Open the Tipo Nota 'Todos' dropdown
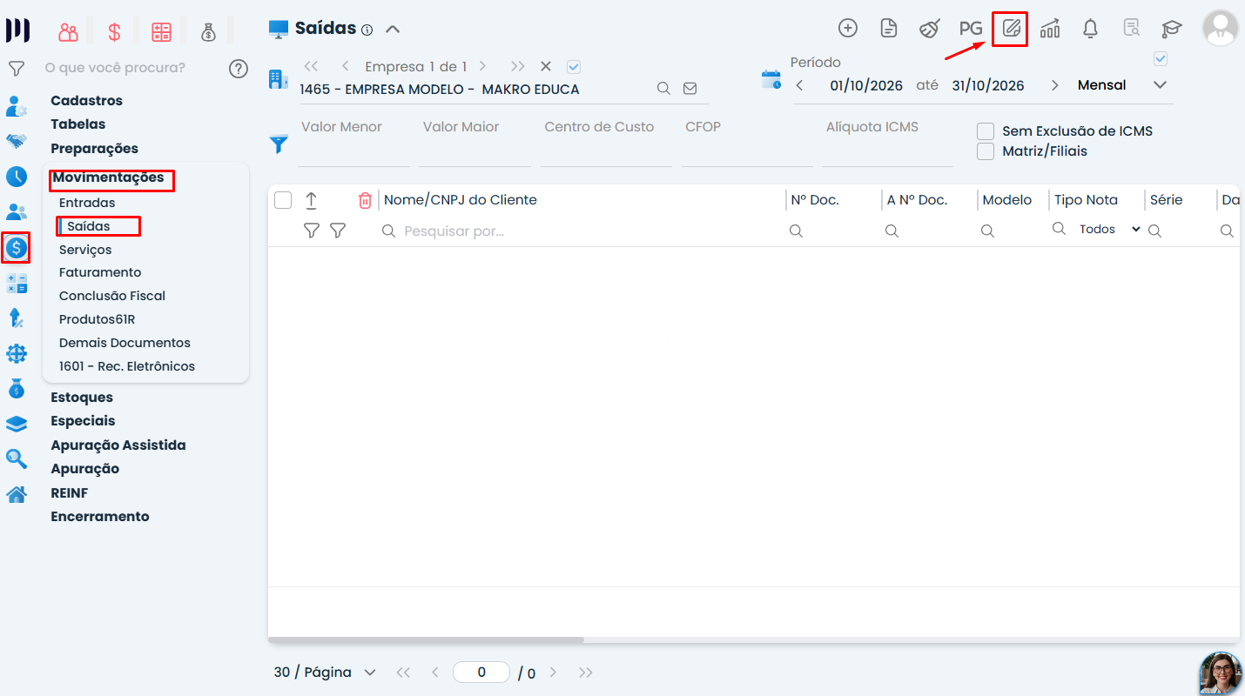The image size is (1245, 696). [1110, 230]
